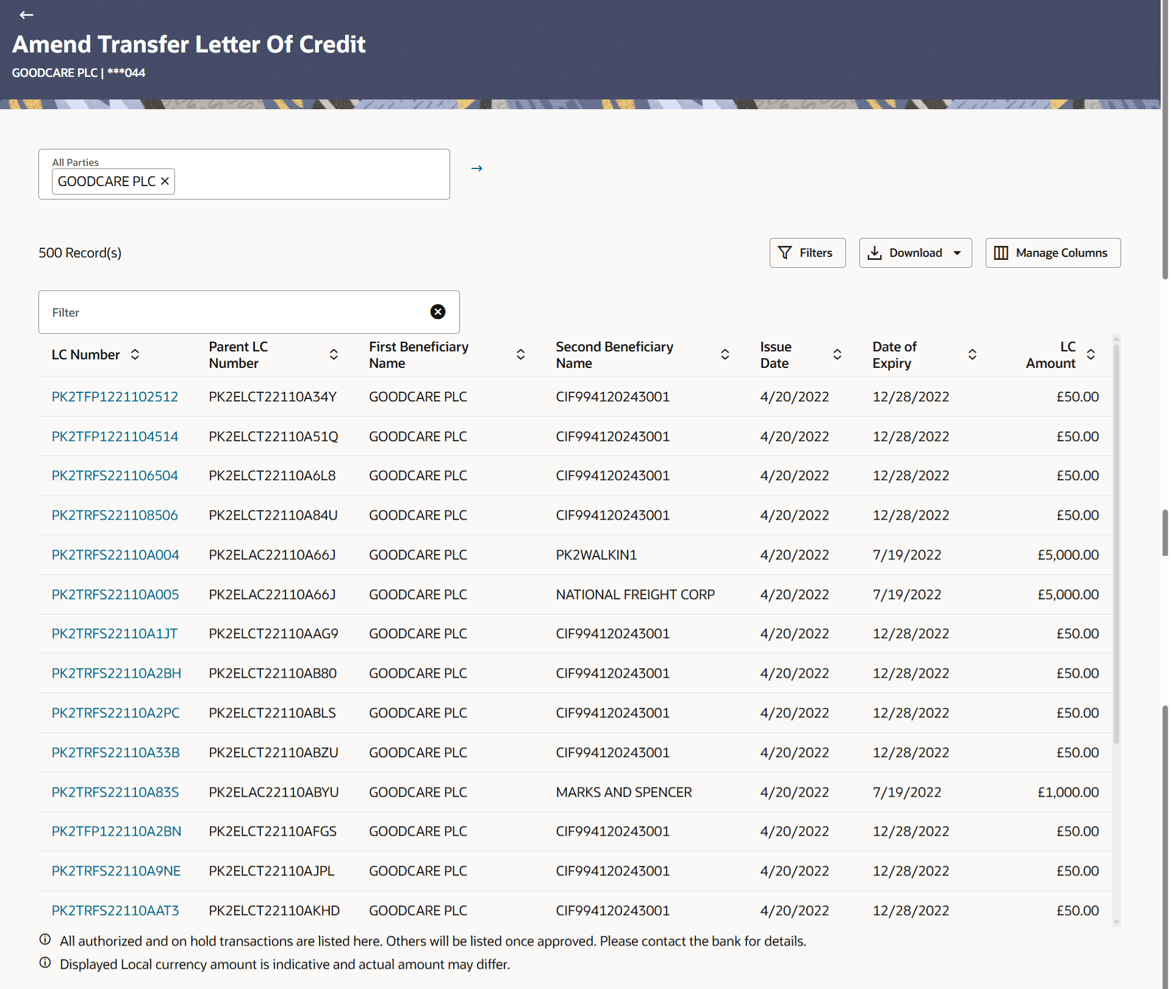Sort by Date of Expiry column
This screenshot has width=1171, height=989.
point(972,354)
